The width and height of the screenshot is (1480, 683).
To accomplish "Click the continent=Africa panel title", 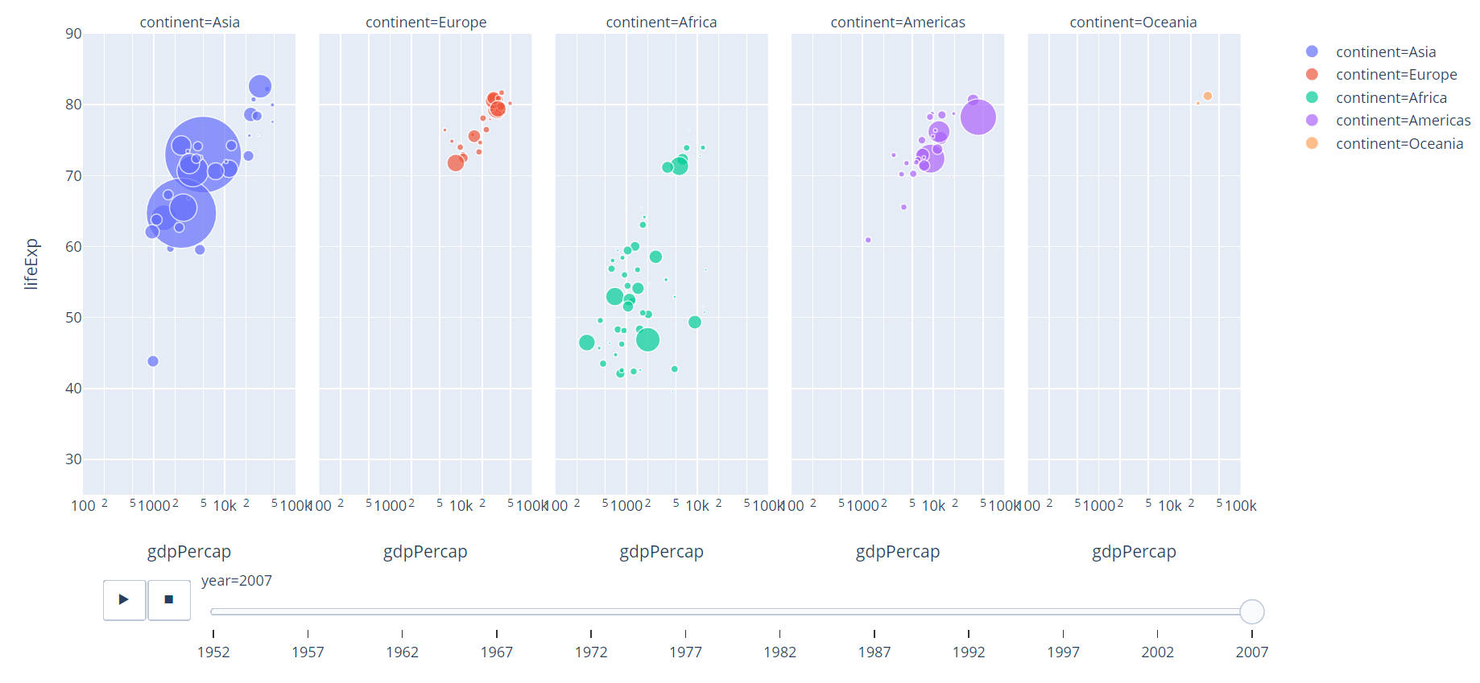I will (661, 22).
